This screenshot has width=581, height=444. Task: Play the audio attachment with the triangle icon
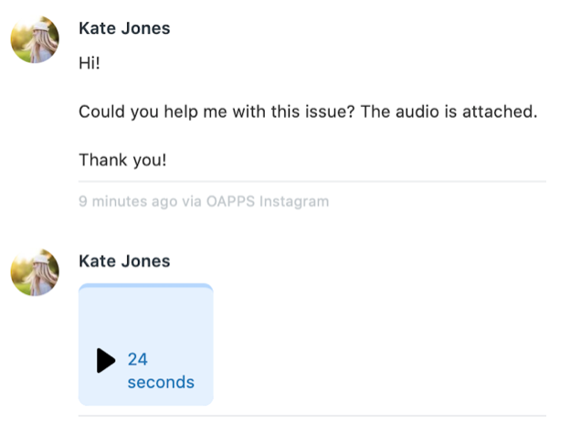click(106, 360)
